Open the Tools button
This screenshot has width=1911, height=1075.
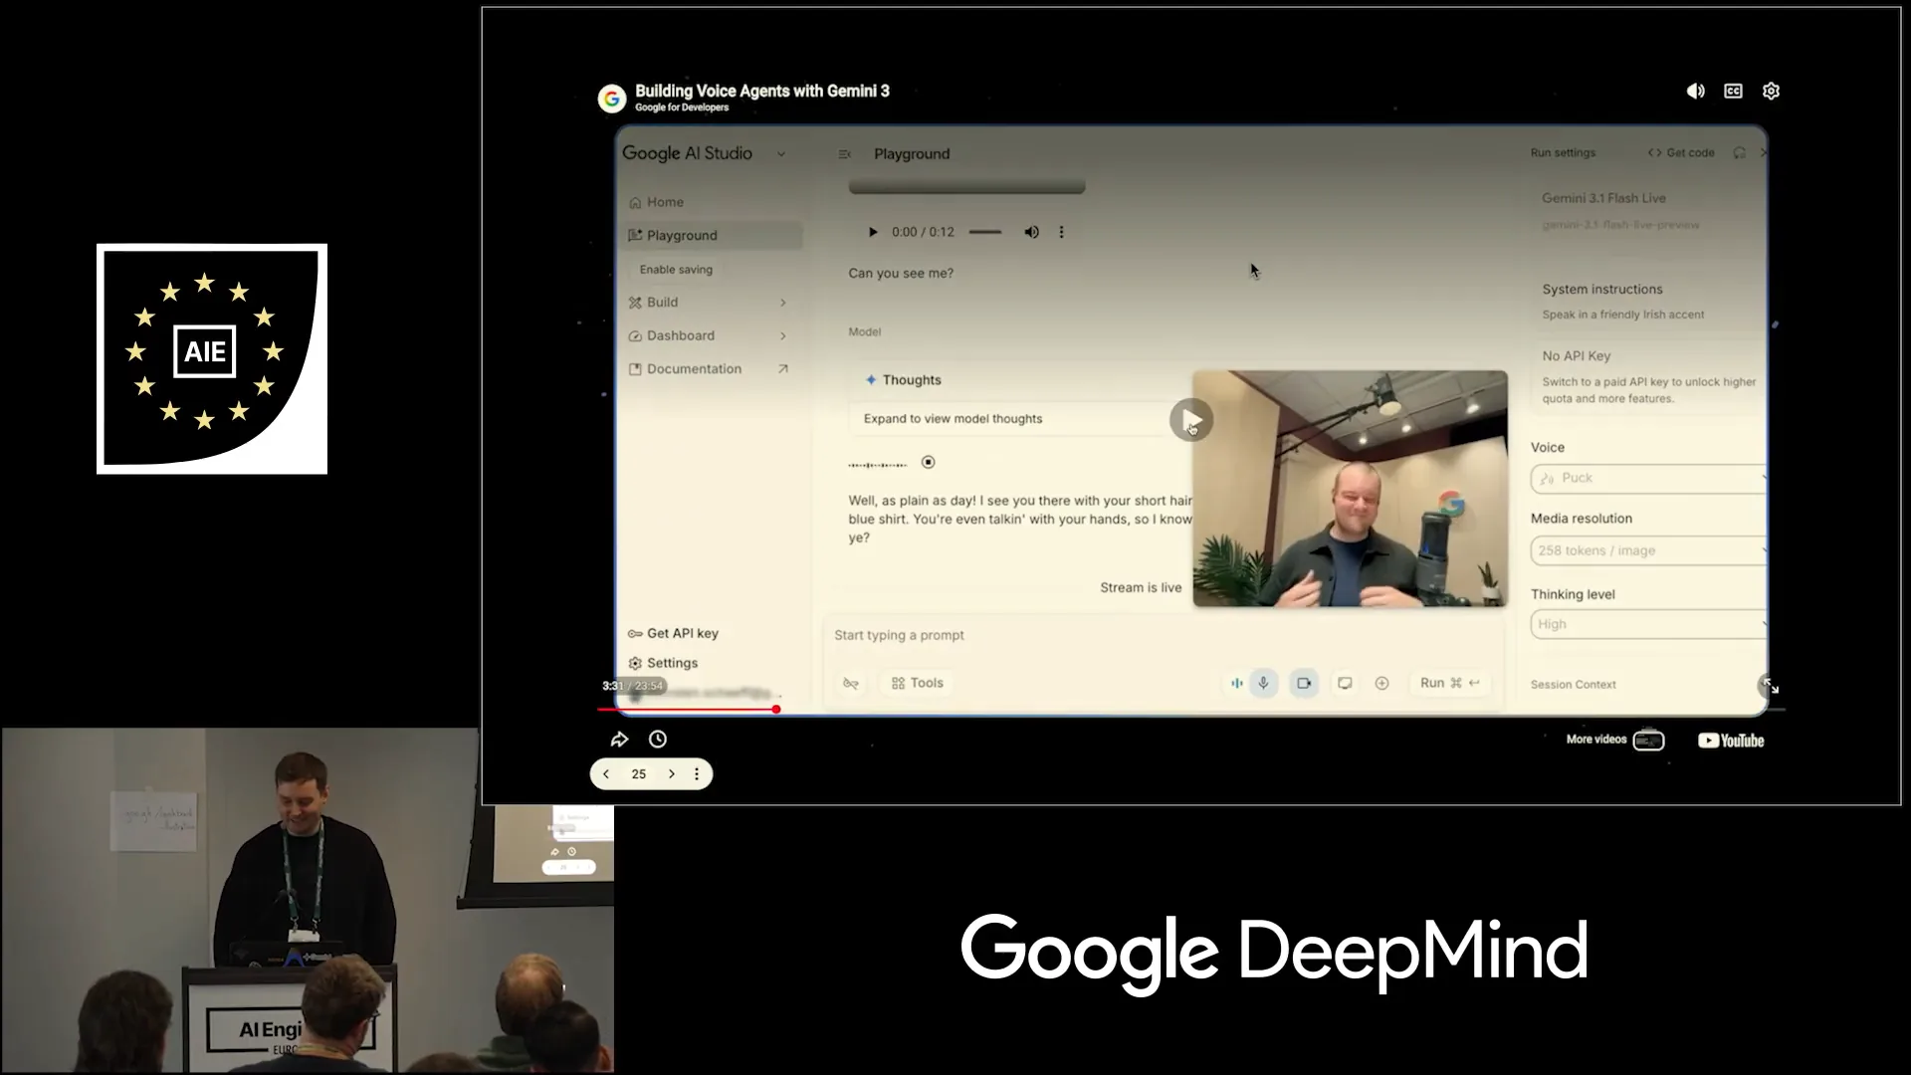click(917, 684)
